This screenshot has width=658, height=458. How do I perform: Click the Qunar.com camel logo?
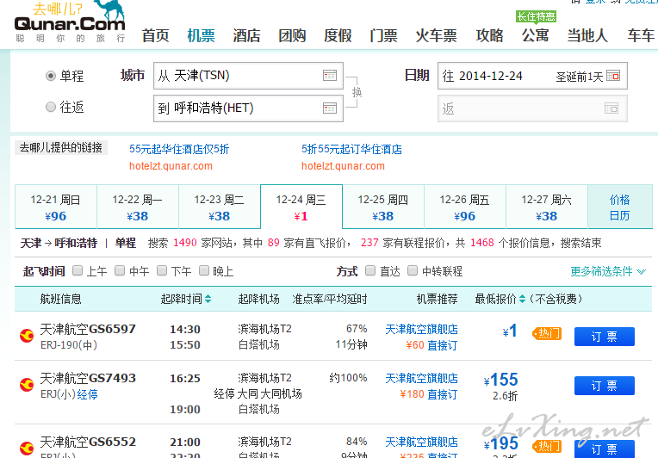70,21
